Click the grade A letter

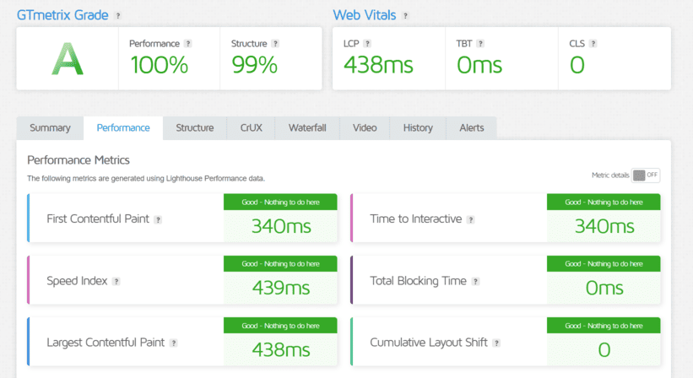pyautogui.click(x=68, y=59)
